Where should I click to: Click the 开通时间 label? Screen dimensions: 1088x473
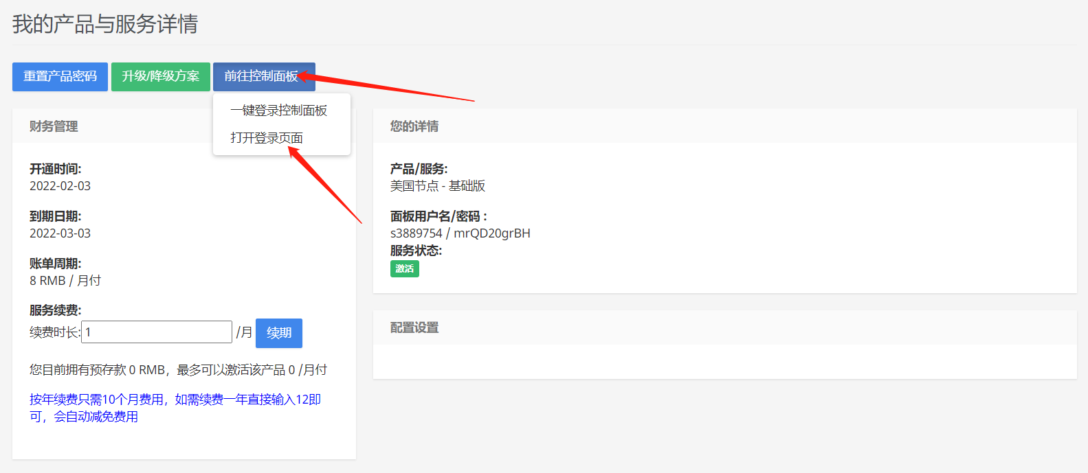coord(55,169)
